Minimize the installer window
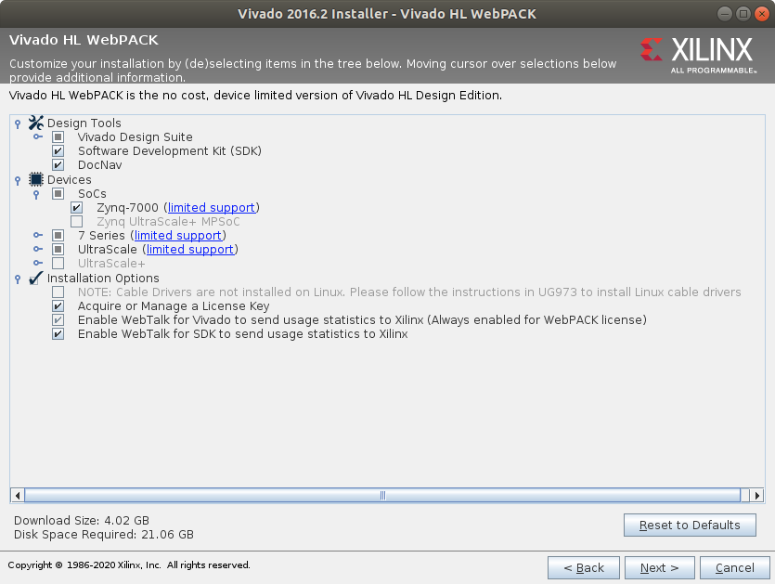This screenshot has width=775, height=584. [x=725, y=14]
